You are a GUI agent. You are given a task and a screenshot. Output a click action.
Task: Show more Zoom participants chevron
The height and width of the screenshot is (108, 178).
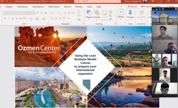point(165,95)
